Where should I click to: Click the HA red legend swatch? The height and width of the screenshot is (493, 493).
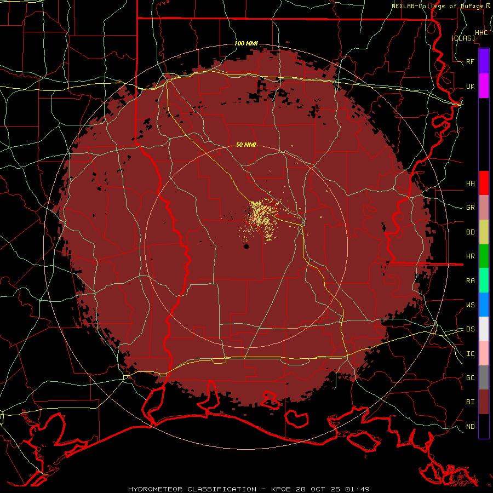(x=484, y=183)
